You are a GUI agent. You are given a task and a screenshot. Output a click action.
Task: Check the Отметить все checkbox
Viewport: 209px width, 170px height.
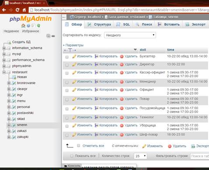coord(78,146)
